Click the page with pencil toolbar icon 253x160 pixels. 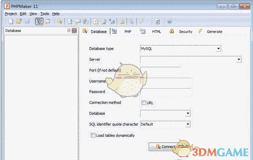[x=104, y=21]
